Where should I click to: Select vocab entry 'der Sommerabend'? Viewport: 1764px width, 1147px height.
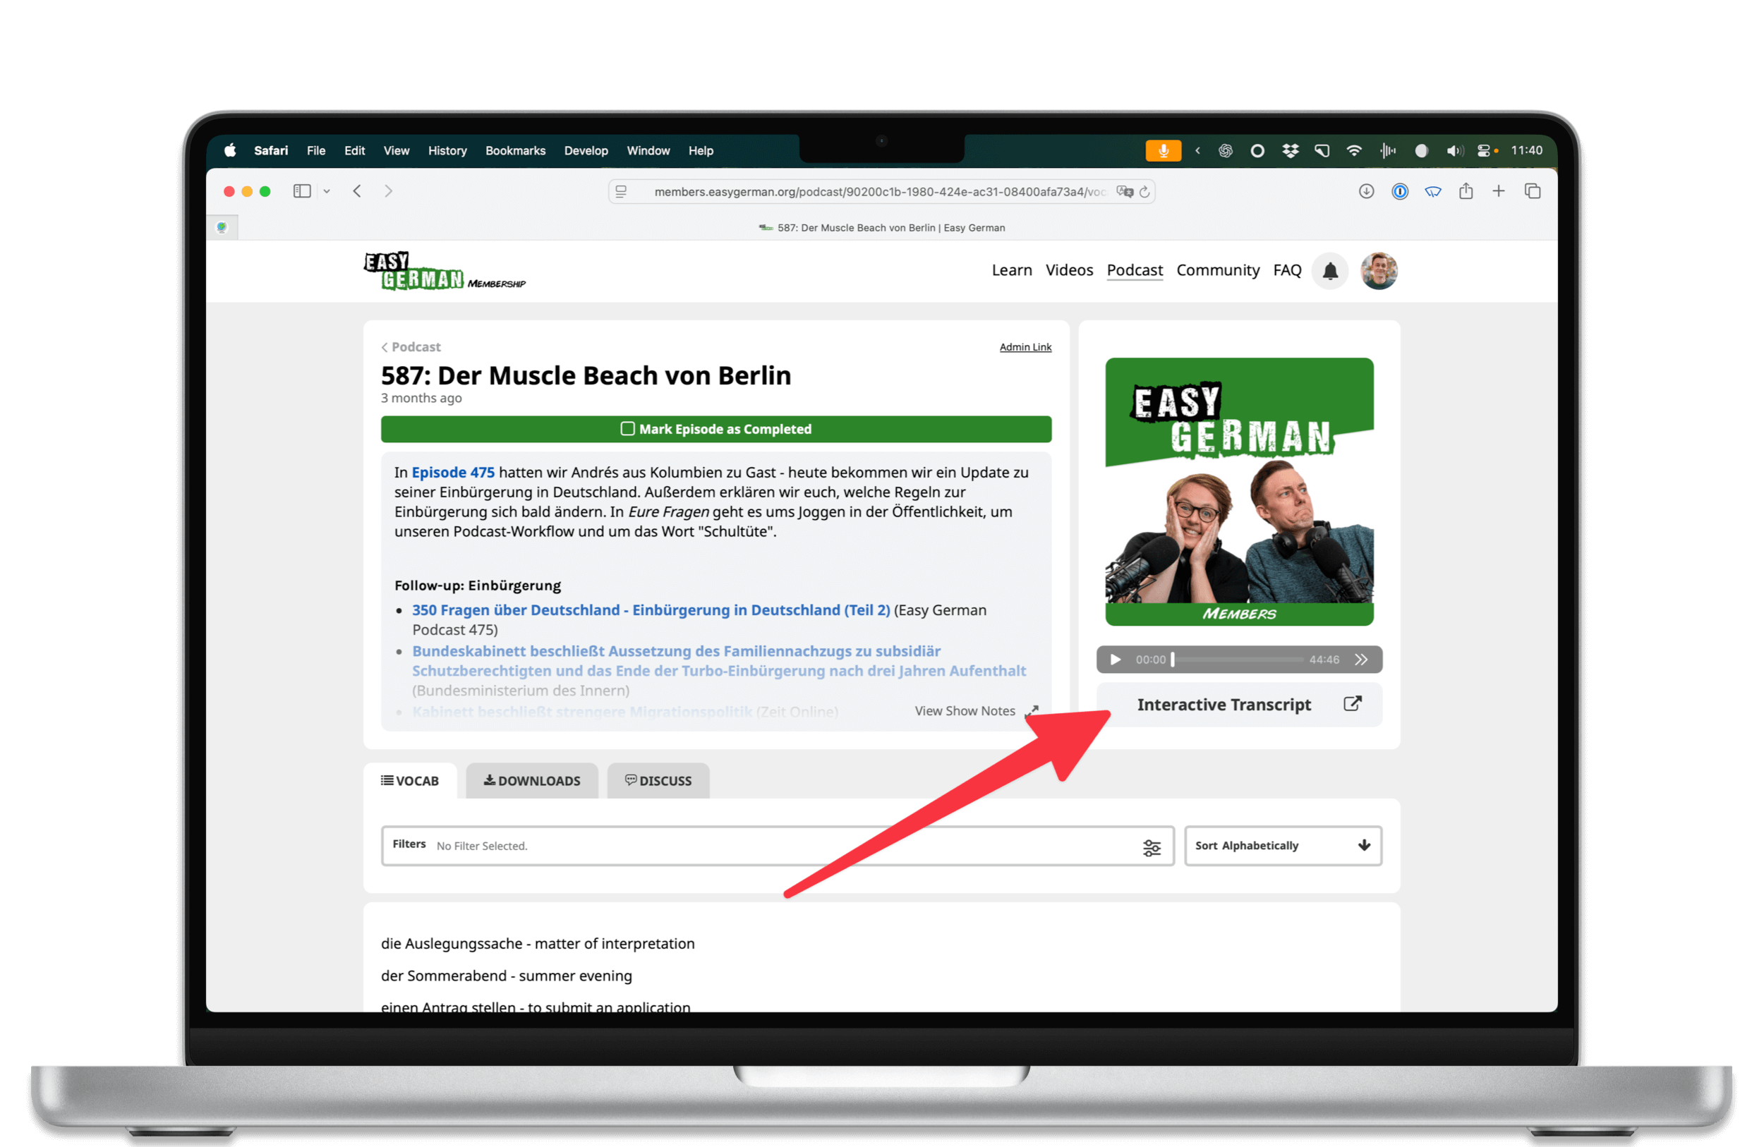tap(506, 976)
